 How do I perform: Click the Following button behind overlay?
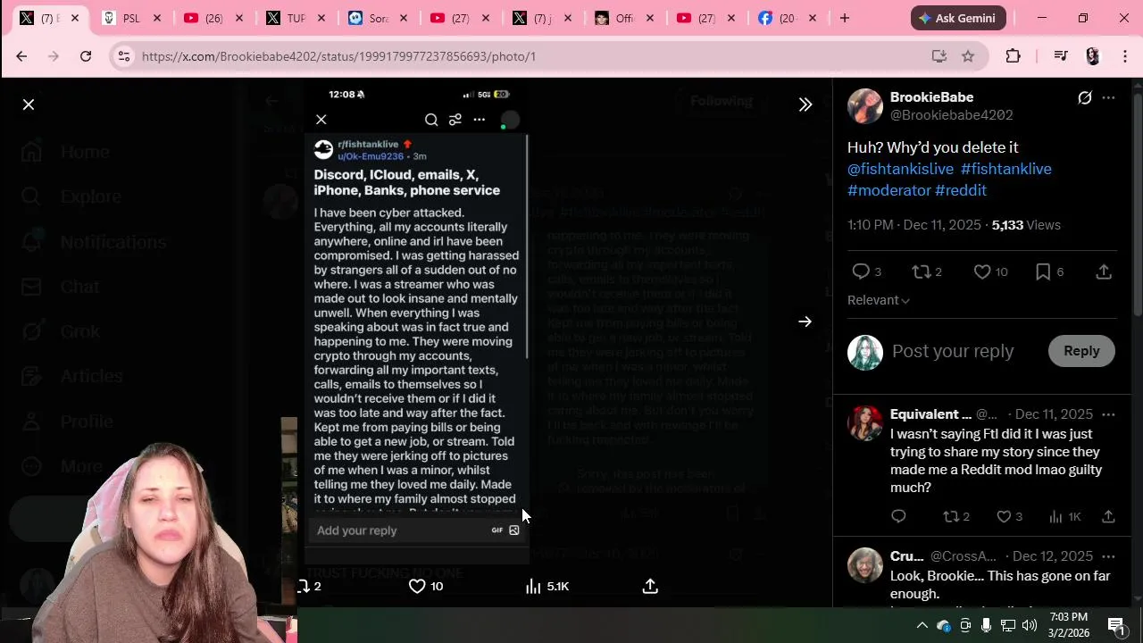(721, 101)
